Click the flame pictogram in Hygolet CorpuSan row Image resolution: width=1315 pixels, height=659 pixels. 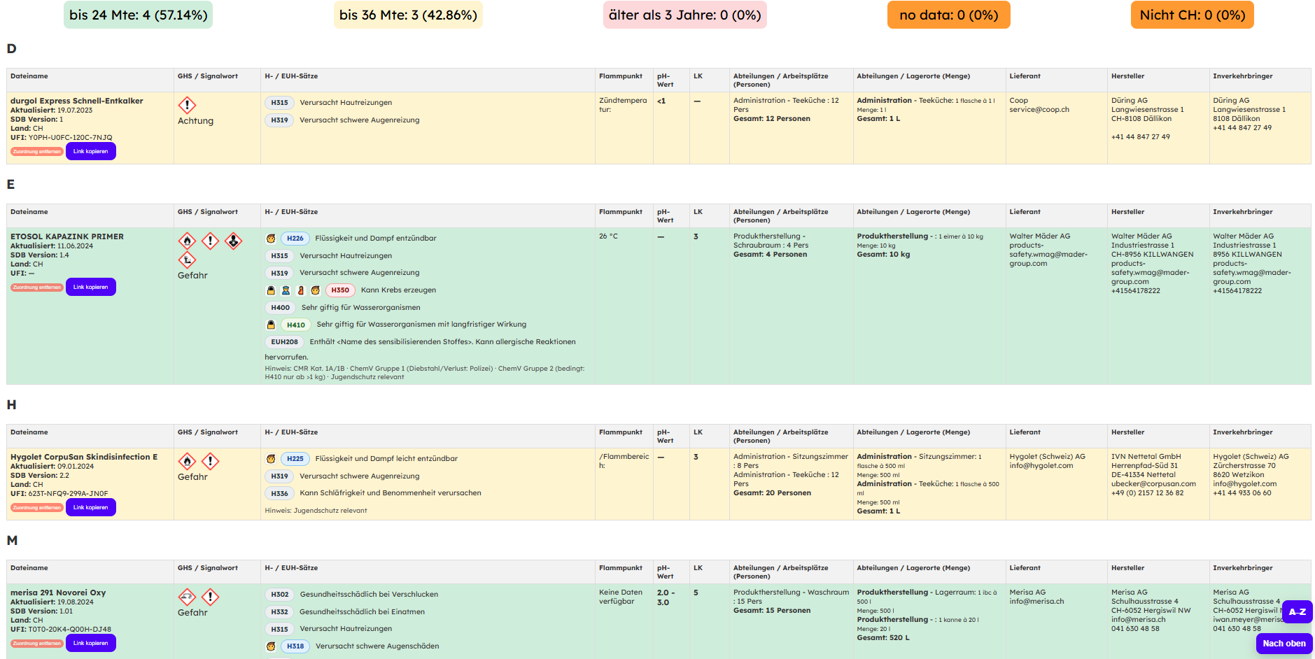[x=187, y=461]
